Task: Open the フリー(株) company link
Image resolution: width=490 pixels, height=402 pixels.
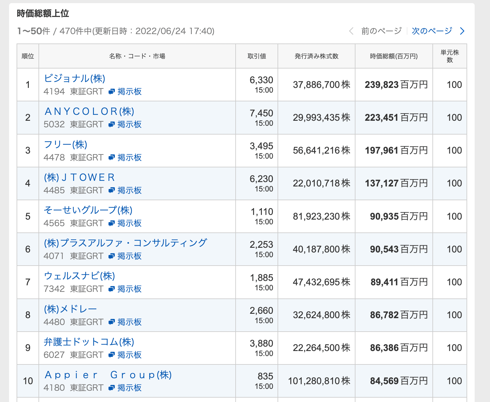Action: [65, 144]
